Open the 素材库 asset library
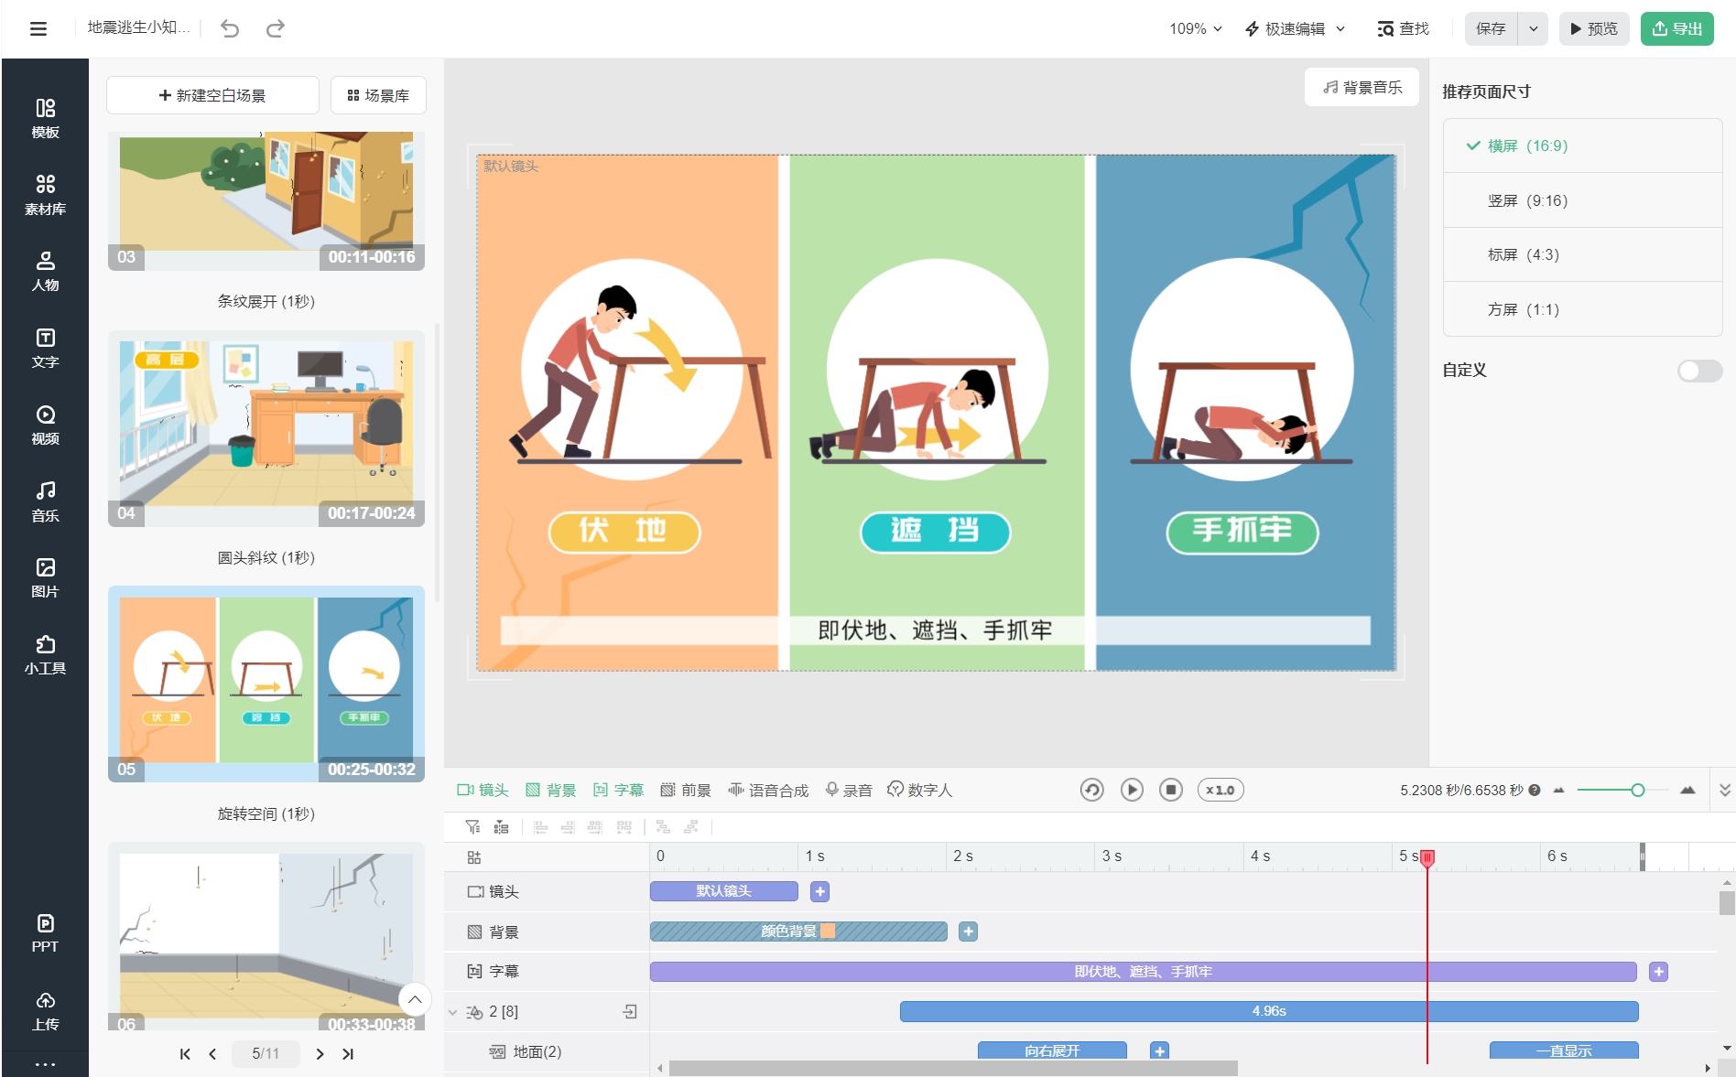Image resolution: width=1736 pixels, height=1077 pixels. pyautogui.click(x=45, y=195)
